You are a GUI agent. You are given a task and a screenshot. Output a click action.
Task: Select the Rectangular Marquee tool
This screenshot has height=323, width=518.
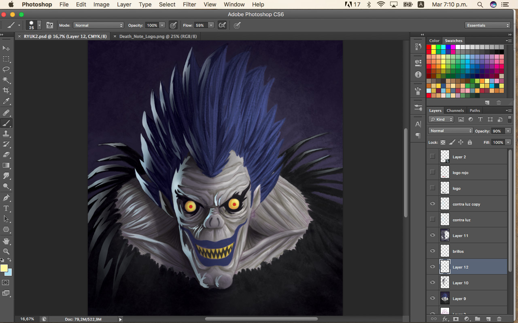6,59
